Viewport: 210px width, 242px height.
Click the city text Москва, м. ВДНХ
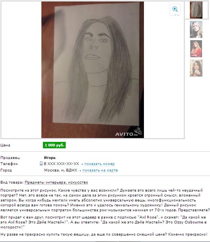[x=61, y=170]
